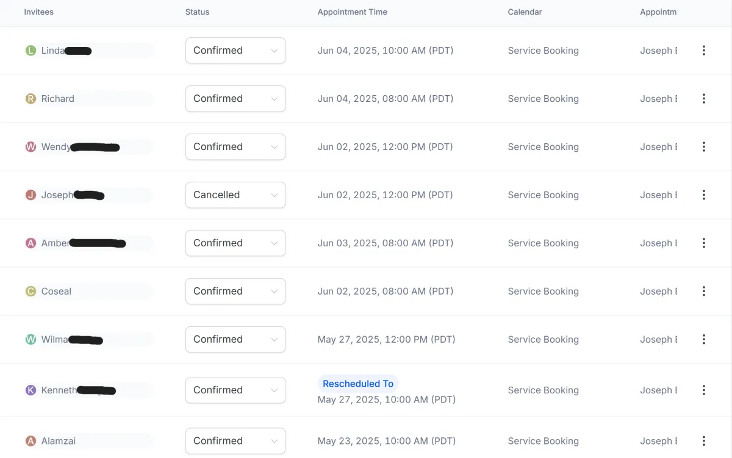Sort by the Appointment Time column header

click(x=353, y=12)
